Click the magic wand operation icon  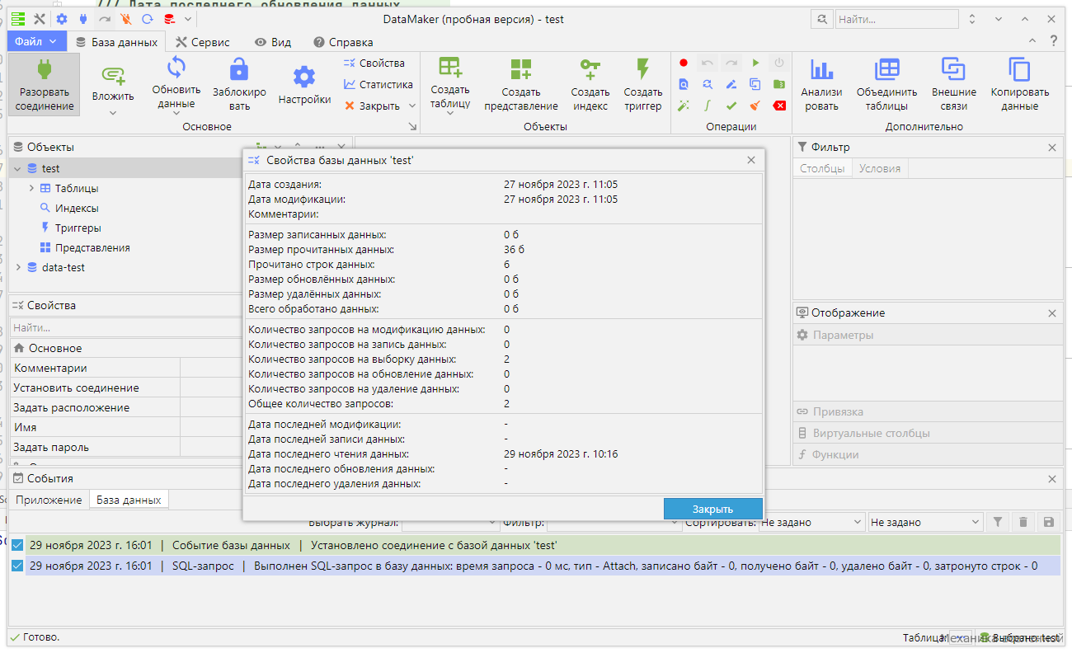click(684, 106)
